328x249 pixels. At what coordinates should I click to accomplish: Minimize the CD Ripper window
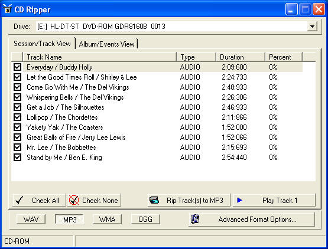291,9
